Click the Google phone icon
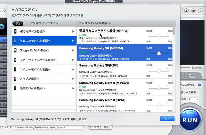Image resolution: width=206 pixels, height=135 pixels. pyautogui.click(x=15, y=50)
